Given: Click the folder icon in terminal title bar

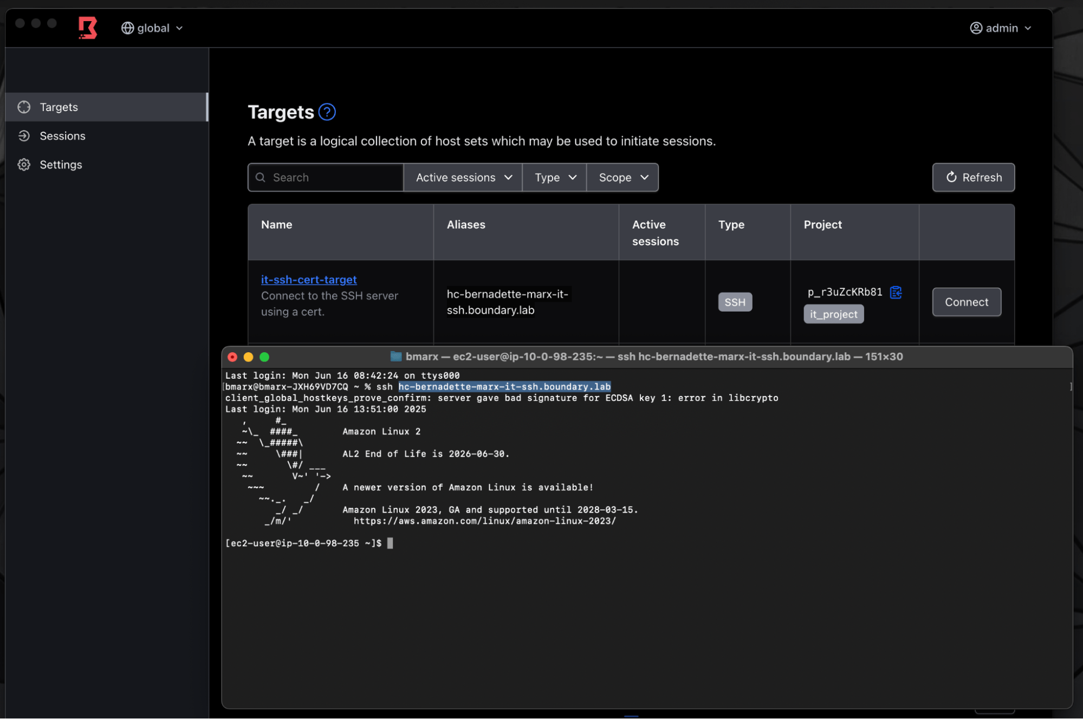Looking at the screenshot, I should click(x=396, y=357).
